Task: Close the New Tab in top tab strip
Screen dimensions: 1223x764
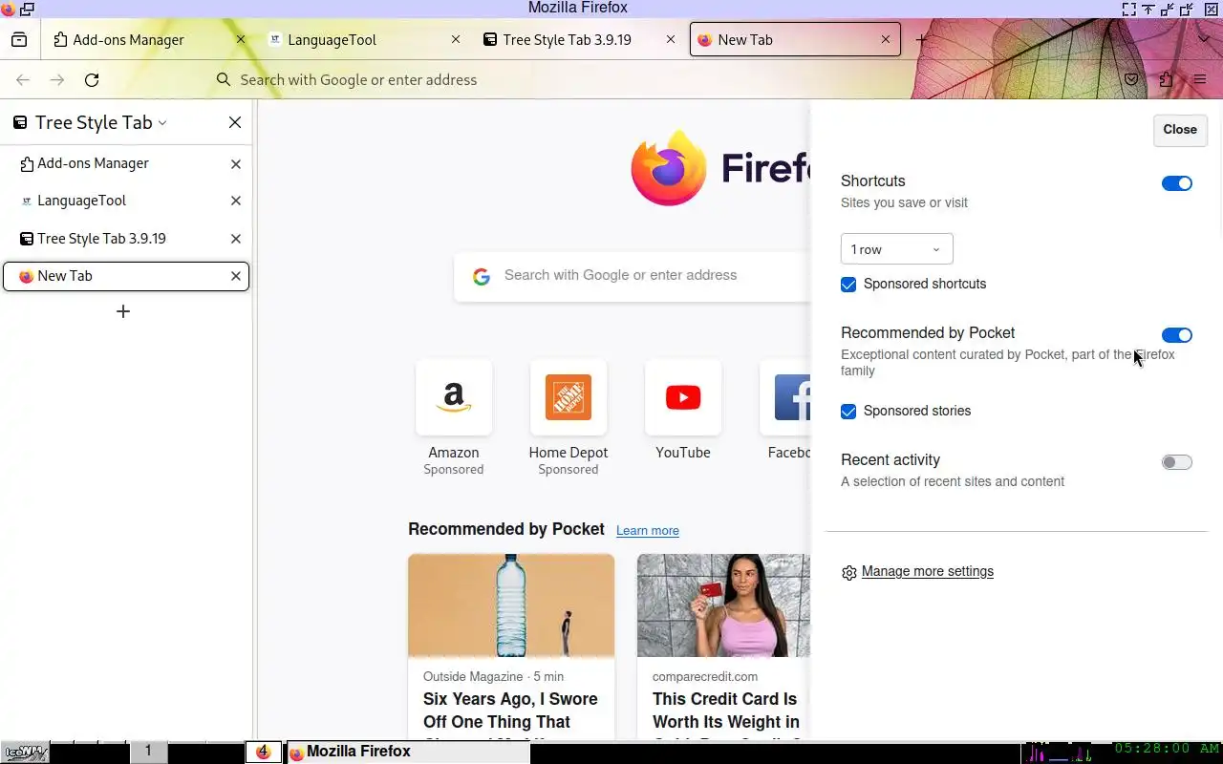Action: point(886,39)
